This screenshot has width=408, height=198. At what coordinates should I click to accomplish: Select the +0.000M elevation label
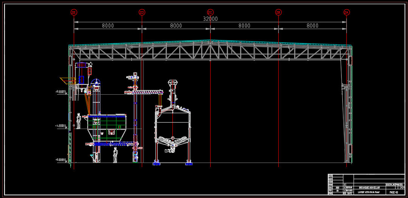point(61,160)
